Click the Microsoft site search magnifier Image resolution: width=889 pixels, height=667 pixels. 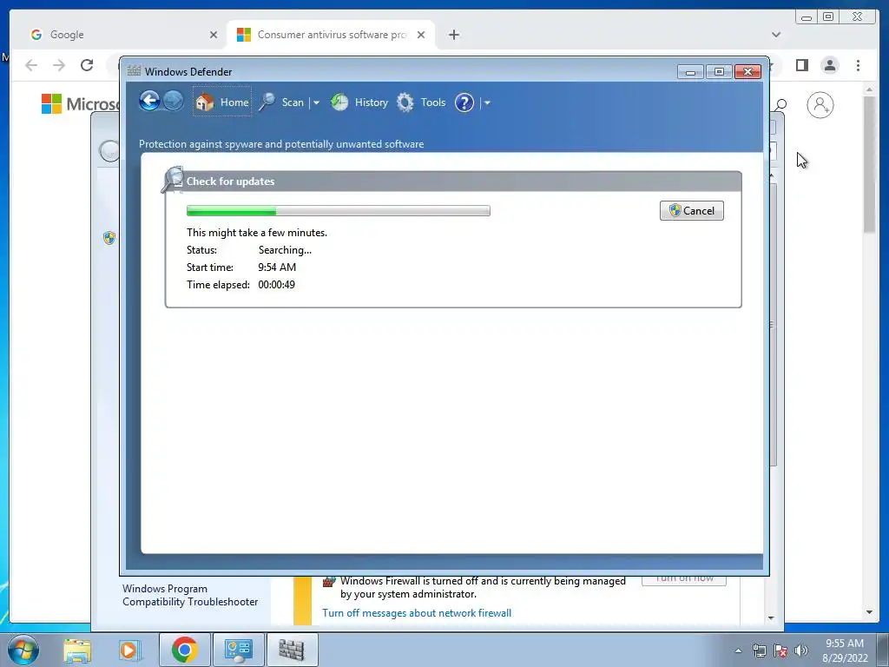(781, 104)
